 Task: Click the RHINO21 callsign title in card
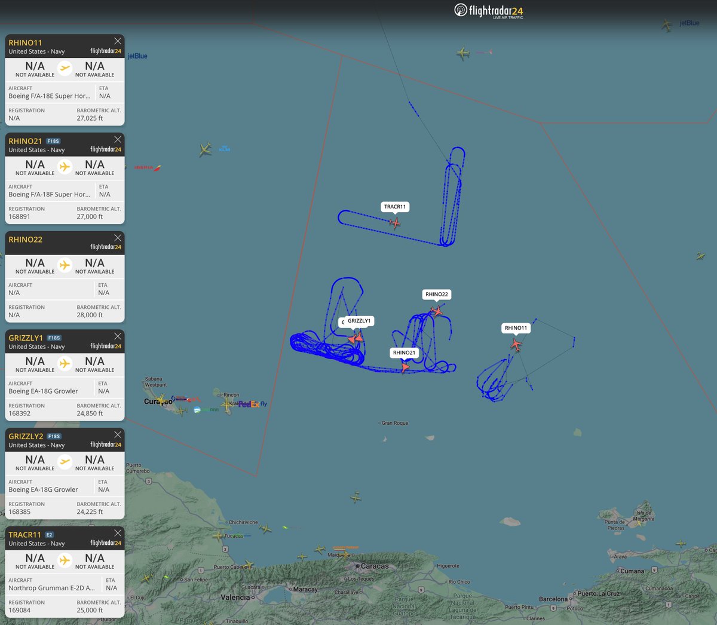tap(25, 142)
